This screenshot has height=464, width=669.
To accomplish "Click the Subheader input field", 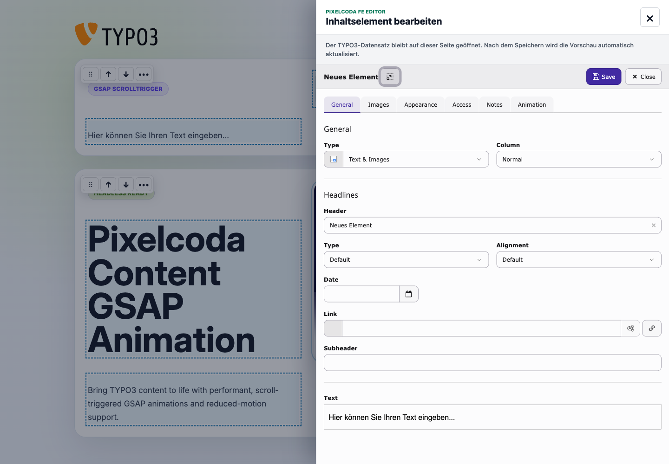I will [x=492, y=362].
